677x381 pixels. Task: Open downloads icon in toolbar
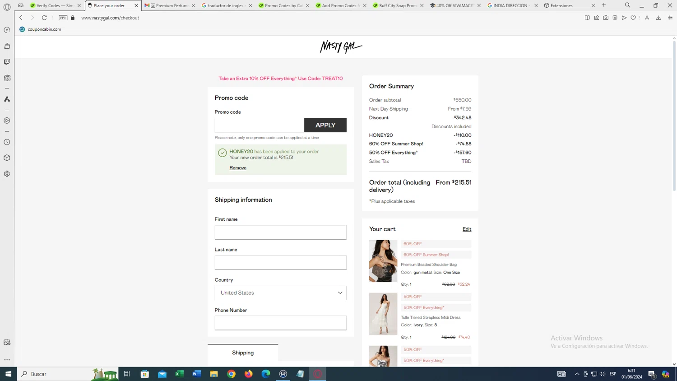tap(658, 18)
